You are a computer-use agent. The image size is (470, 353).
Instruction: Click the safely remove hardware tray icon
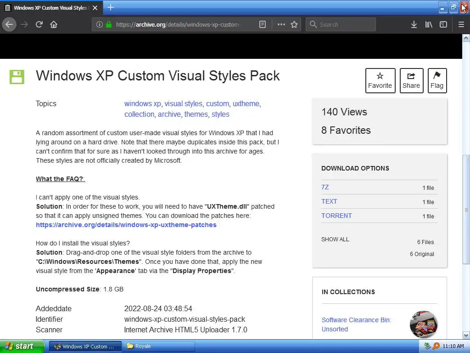[x=428, y=347]
